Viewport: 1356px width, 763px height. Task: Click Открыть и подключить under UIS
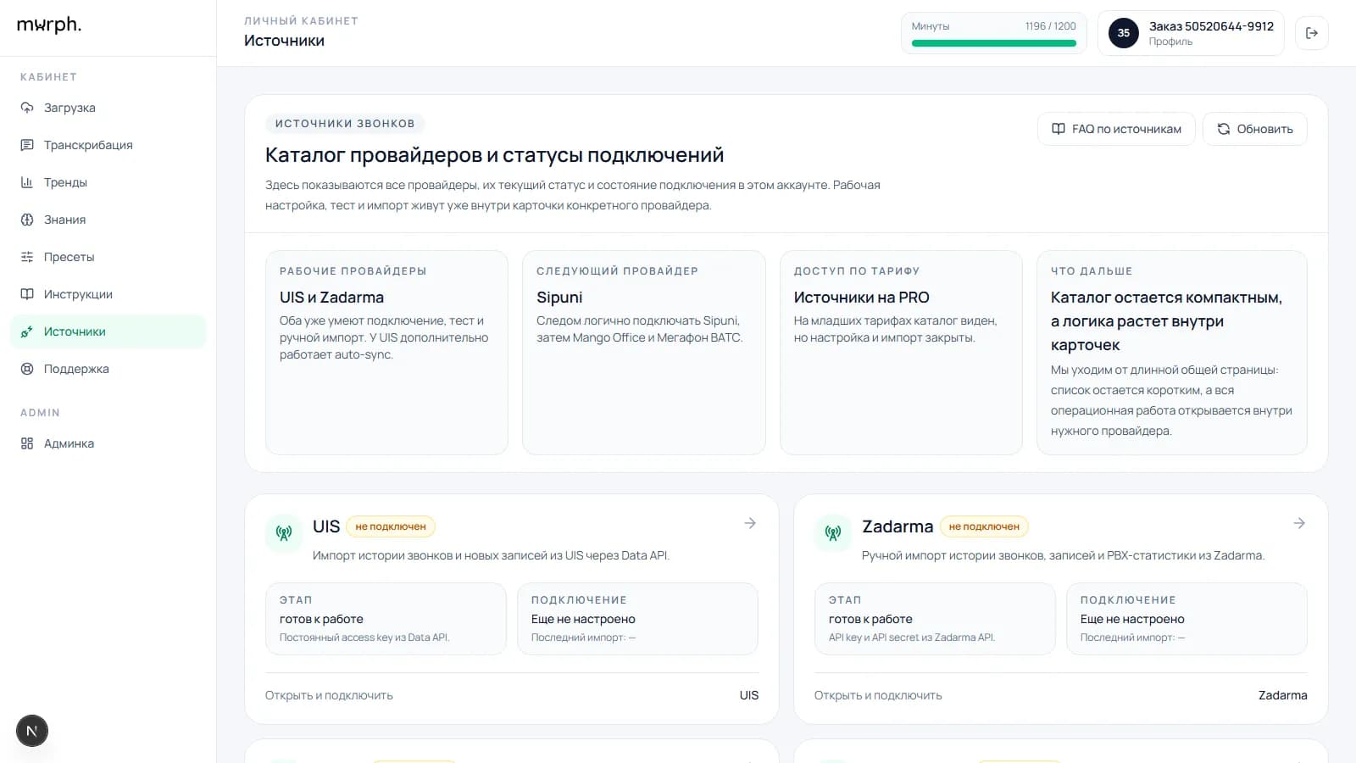tap(329, 695)
